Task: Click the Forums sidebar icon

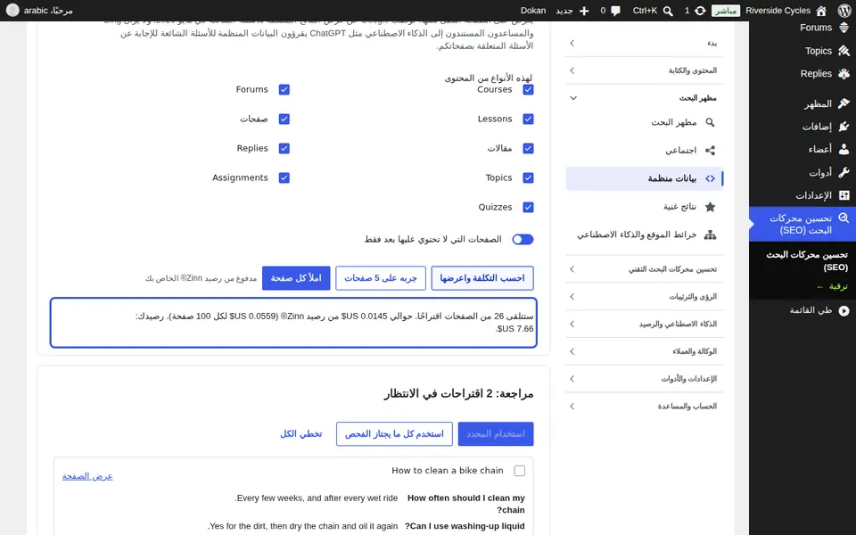Action: click(844, 28)
